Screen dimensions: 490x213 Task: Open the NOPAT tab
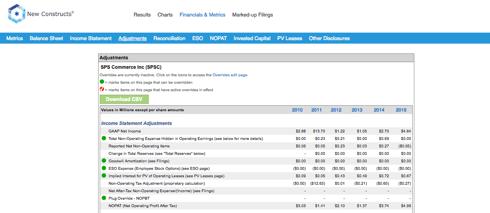[218, 38]
